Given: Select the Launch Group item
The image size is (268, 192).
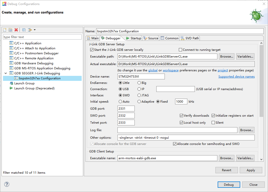Looking at the screenshot, I should pos(24,83).
